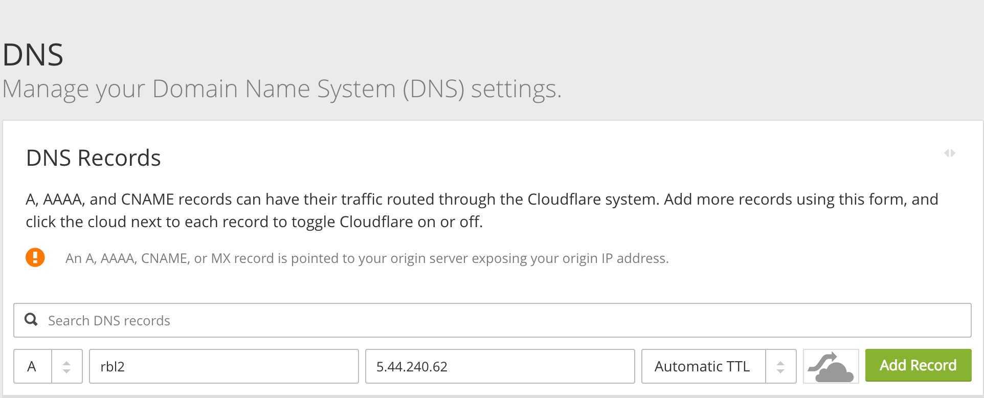Click the orange warning exclamation icon
This screenshot has width=984, height=398.
point(35,258)
